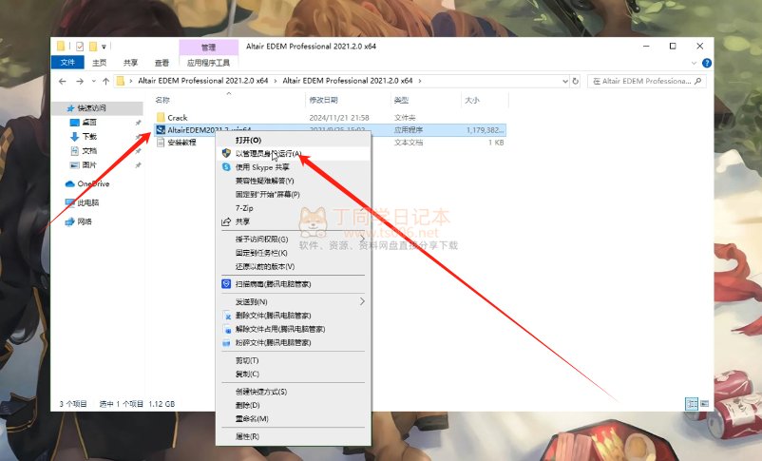Switch to details view icon in status bar
The width and height of the screenshot is (762, 461).
692,404
